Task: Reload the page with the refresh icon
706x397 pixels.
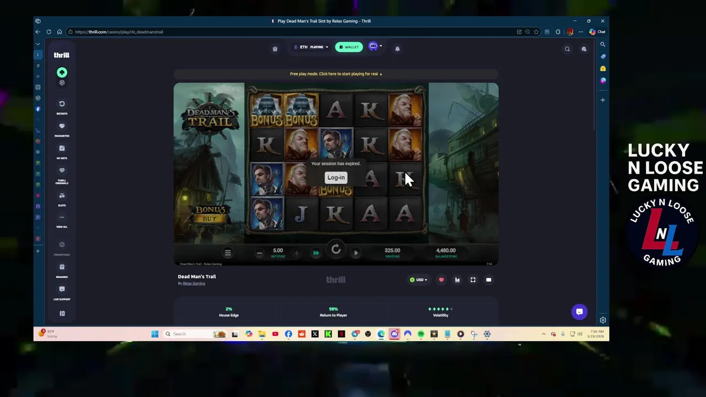Action: [x=49, y=32]
